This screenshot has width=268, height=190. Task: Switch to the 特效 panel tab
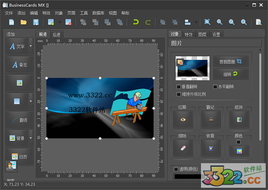click(x=188, y=34)
